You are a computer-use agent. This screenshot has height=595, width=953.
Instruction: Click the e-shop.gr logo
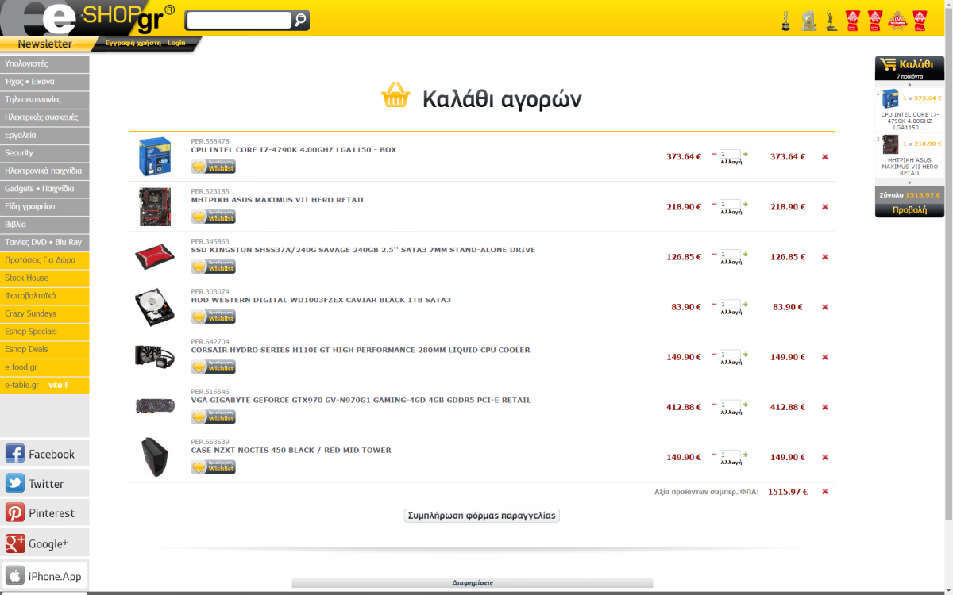pos(87,17)
